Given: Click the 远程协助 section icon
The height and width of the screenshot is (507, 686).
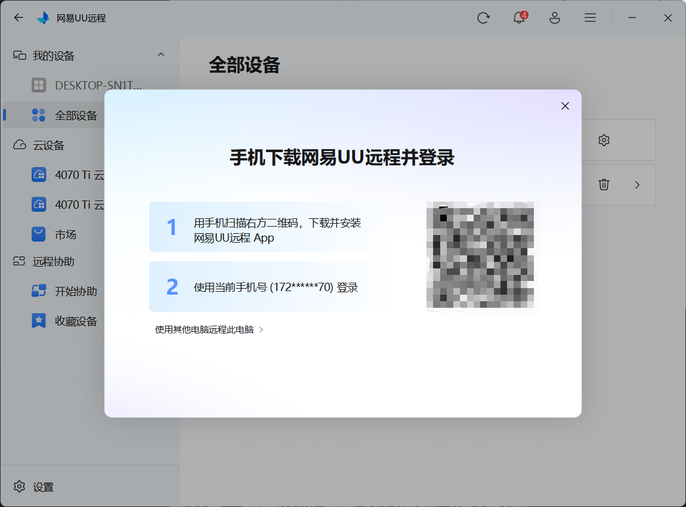Looking at the screenshot, I should [x=19, y=262].
